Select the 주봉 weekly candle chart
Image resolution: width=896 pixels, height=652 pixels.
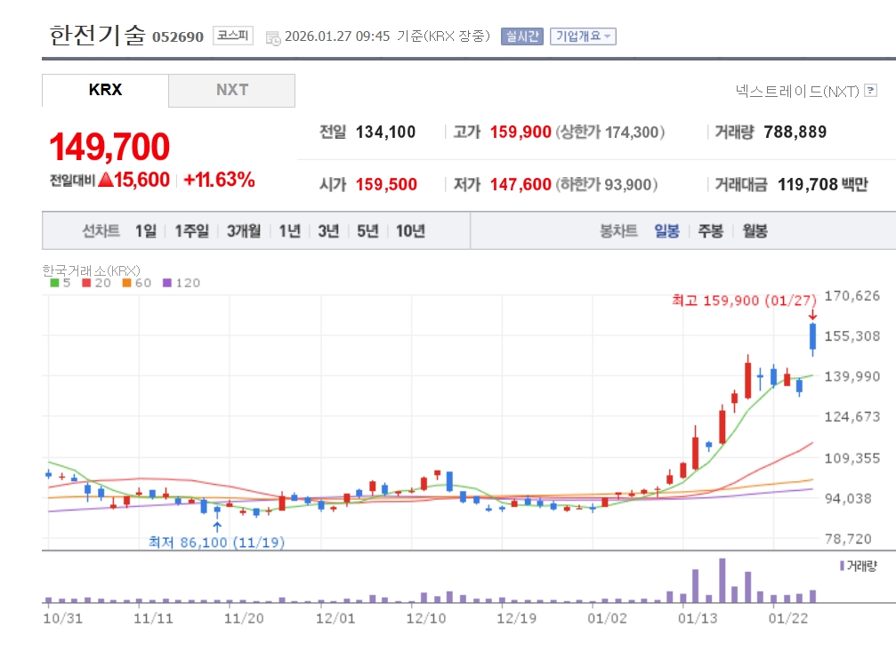tap(710, 231)
